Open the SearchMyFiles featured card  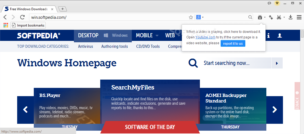(150, 101)
